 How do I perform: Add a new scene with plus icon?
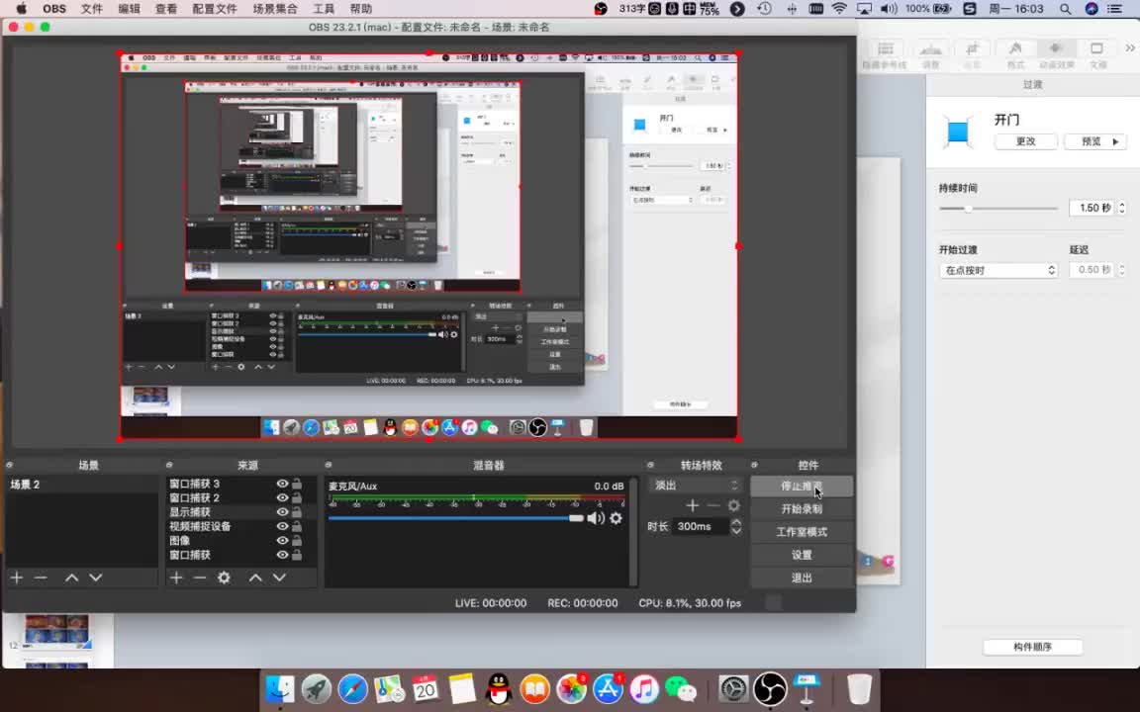coord(16,578)
